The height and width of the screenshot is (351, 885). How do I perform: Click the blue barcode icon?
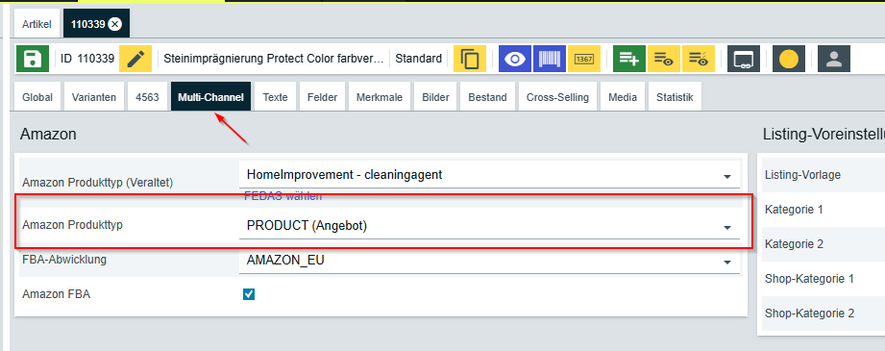(550, 59)
